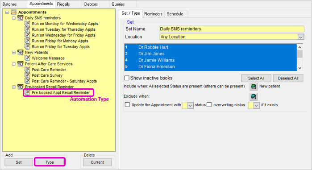Screen dimensions: 312x170
Task: Switch to the Reminders tab
Action: [x=153, y=14]
